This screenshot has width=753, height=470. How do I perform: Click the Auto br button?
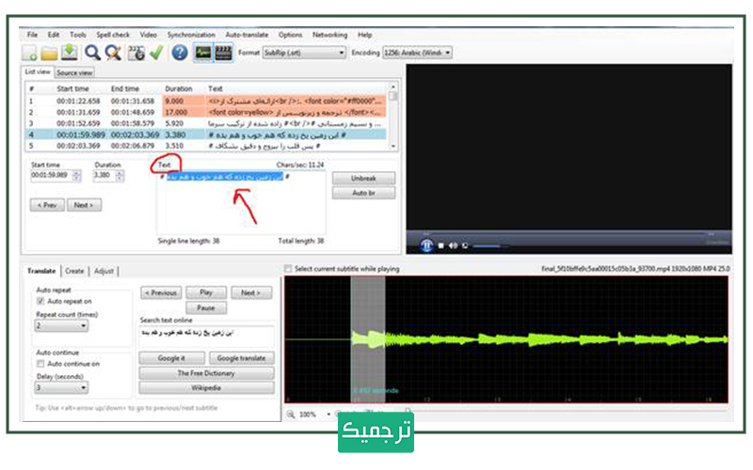pyautogui.click(x=363, y=193)
